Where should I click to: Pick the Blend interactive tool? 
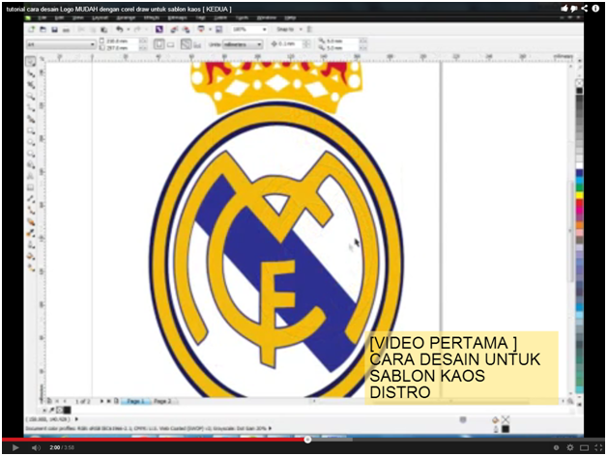tap(31, 222)
